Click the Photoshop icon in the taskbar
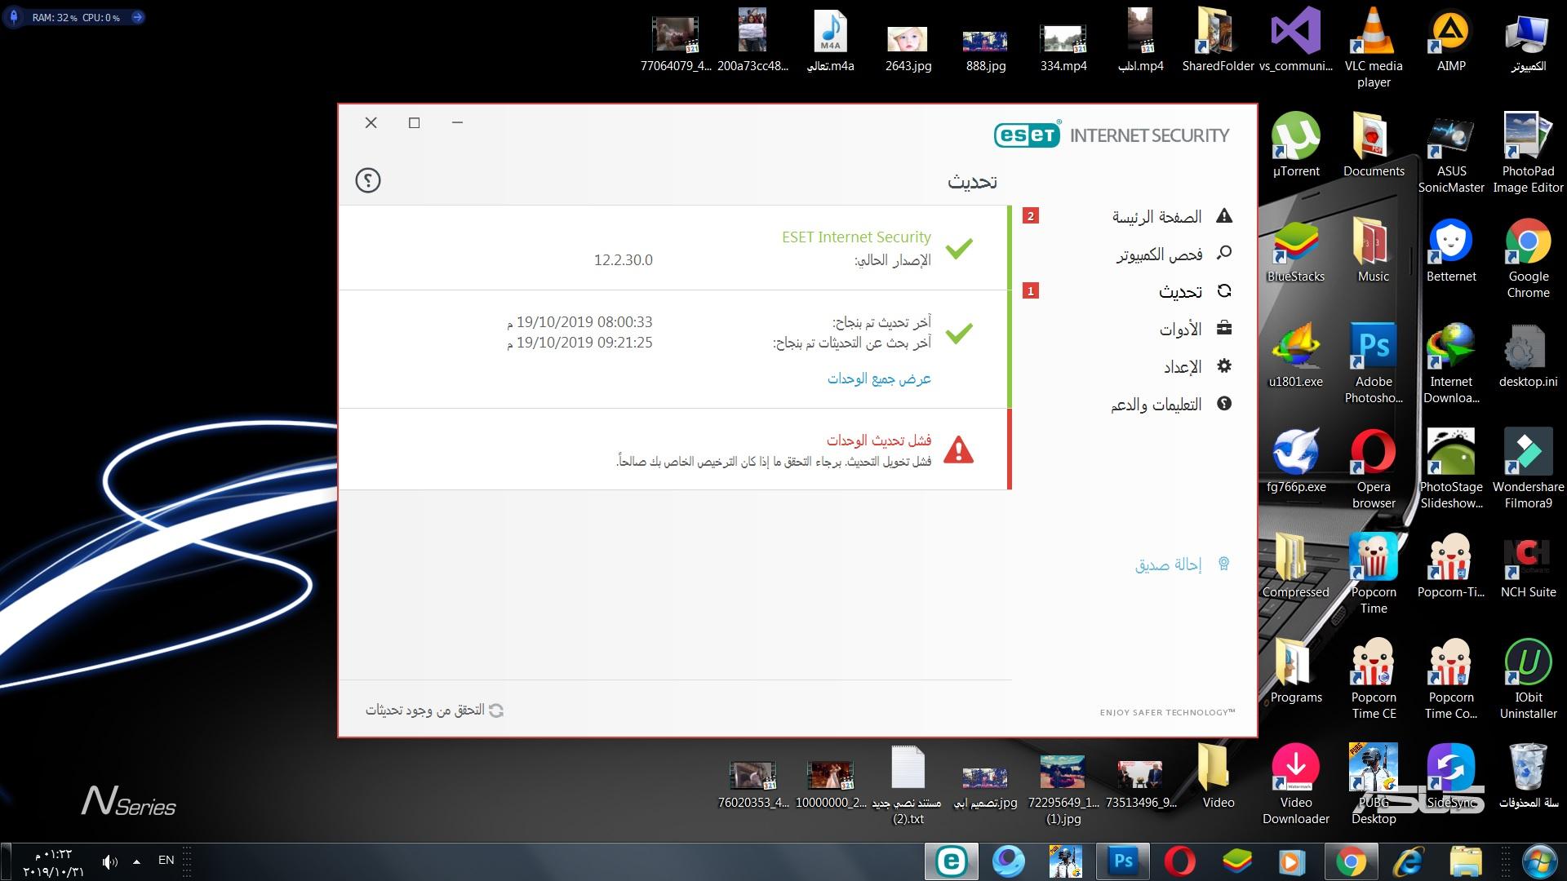Viewport: 1567px width, 881px height. 1123,861
